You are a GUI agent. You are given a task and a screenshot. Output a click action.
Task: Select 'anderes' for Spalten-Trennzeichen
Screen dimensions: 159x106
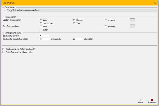coord(106,20)
